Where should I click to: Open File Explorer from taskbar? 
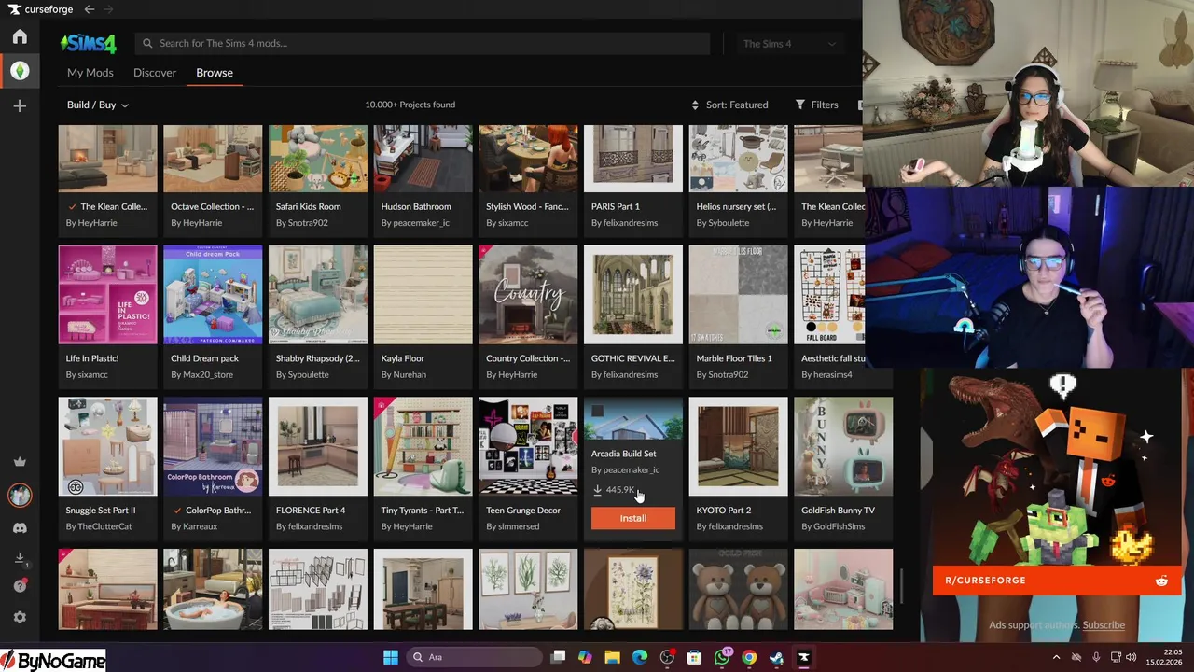[613, 657]
